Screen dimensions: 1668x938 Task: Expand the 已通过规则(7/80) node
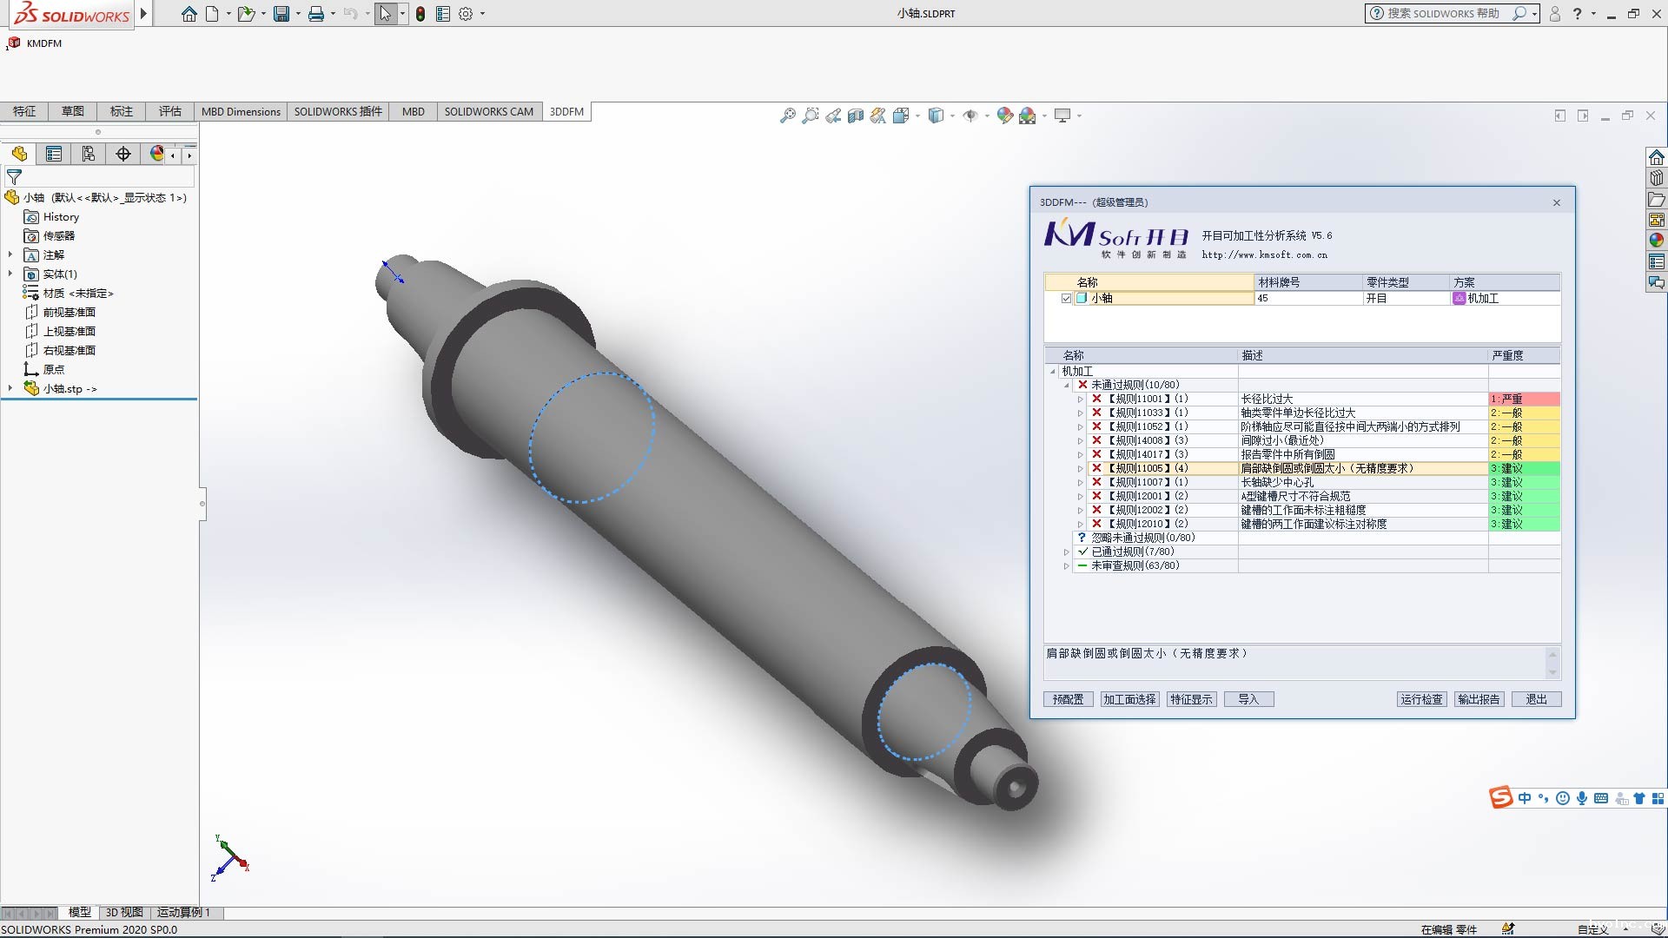1066,552
